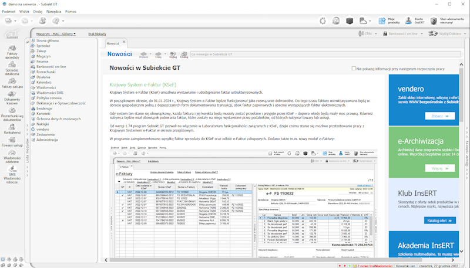470x268 pixels.
Task: Click the black cube toolbar icon
Action: pos(350,21)
